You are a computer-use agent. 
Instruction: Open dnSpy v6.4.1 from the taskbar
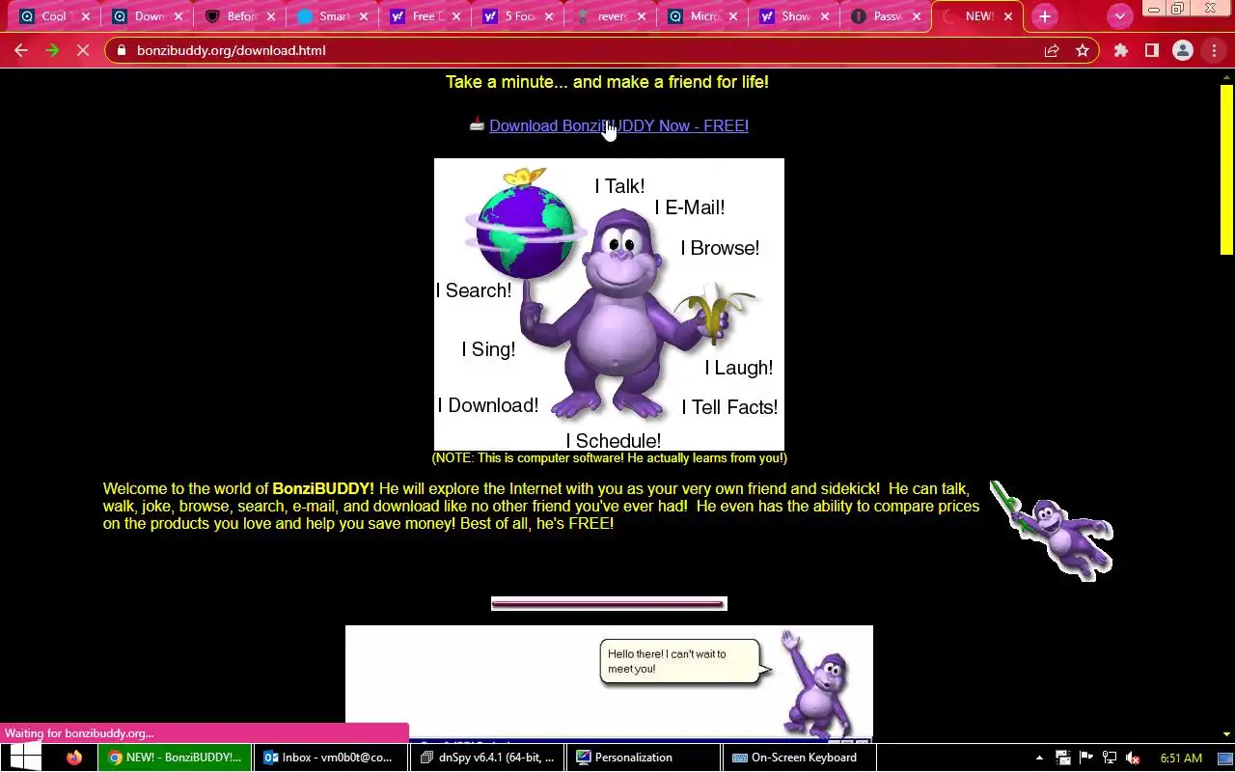(x=487, y=758)
